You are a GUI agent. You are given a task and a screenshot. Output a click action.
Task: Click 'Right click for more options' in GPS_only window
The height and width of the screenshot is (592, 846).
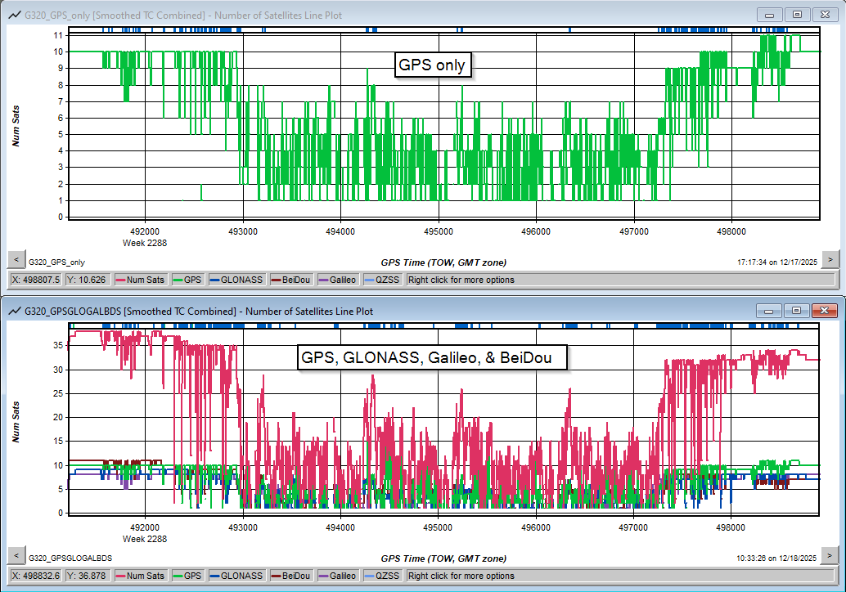tap(461, 280)
